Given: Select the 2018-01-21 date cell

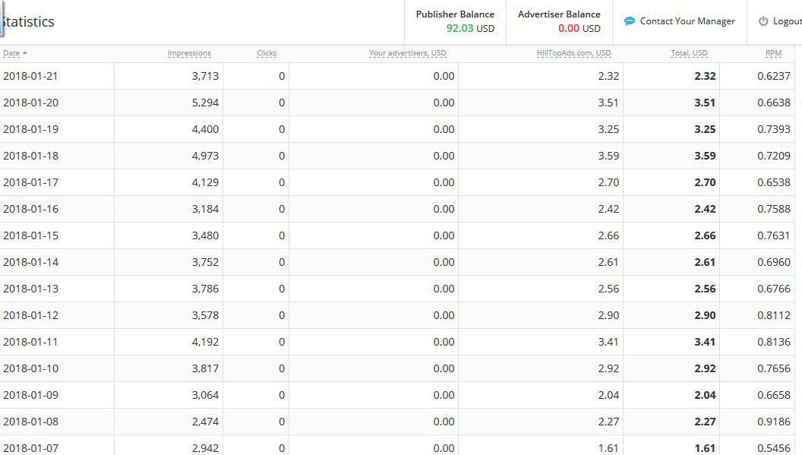Looking at the screenshot, I should [30, 76].
